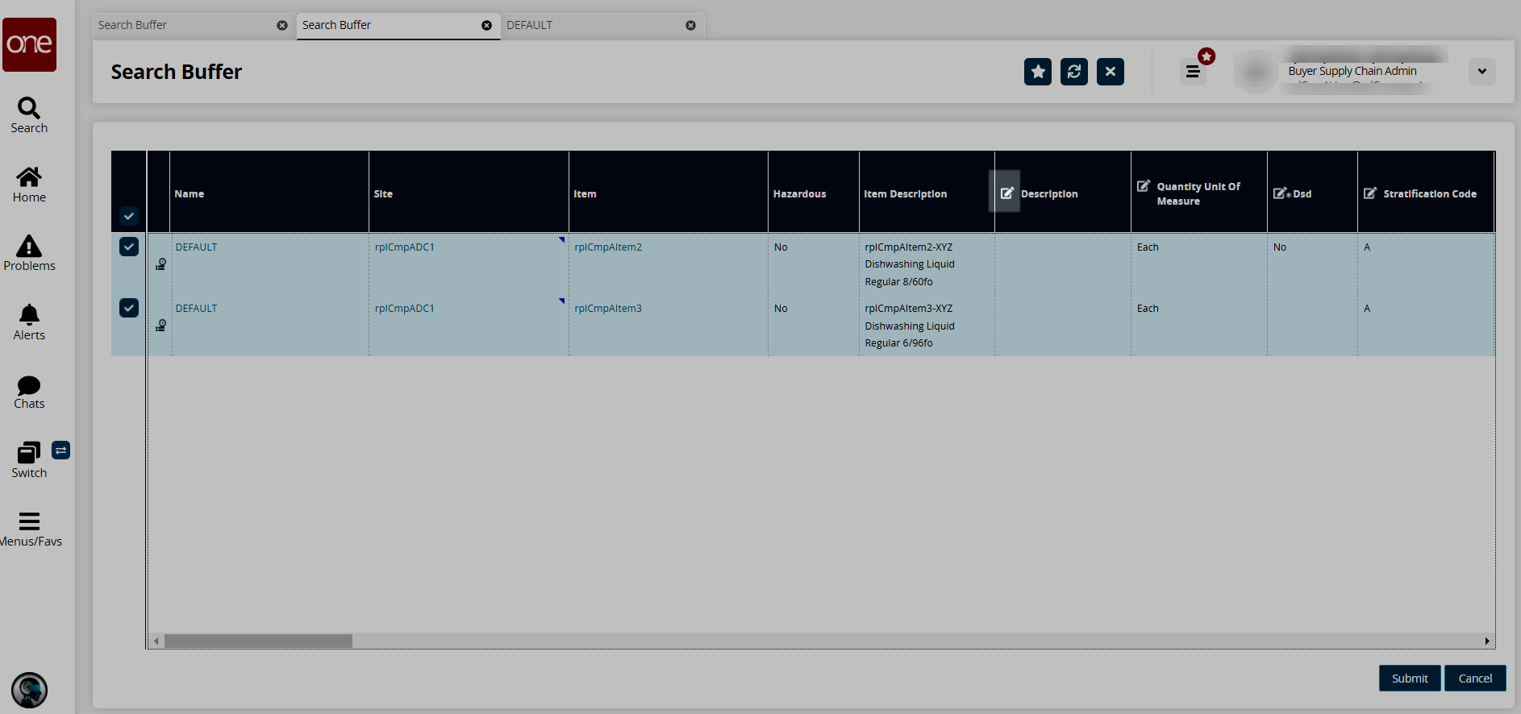Click the row icon for rplCmpAItem3
1521x714 pixels.
coord(160,325)
